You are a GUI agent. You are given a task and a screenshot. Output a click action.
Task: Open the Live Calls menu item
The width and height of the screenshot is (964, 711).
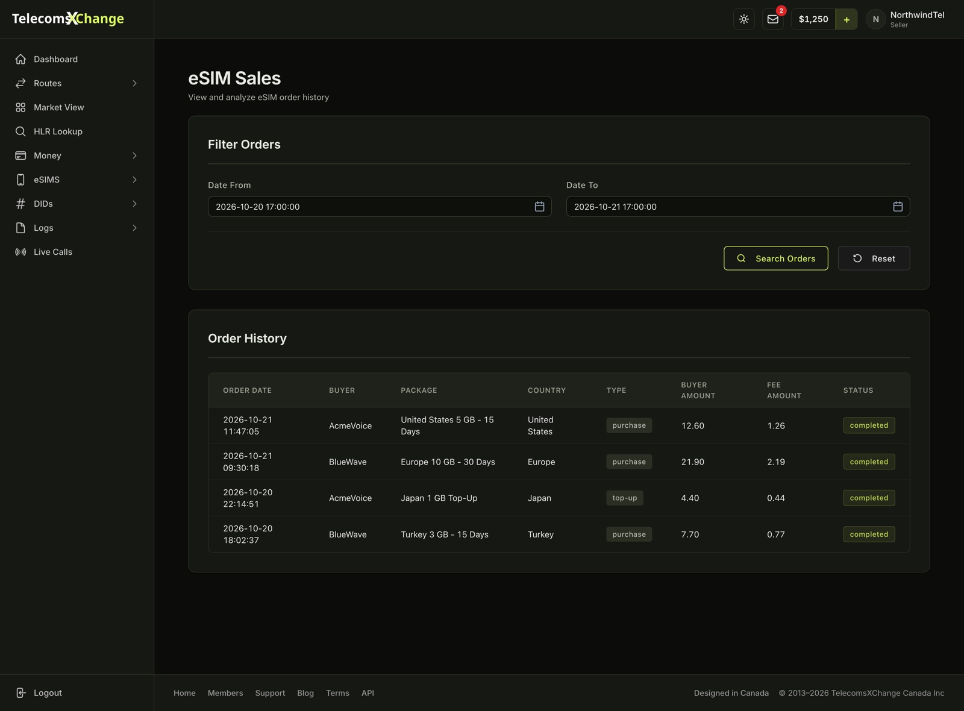(77, 252)
